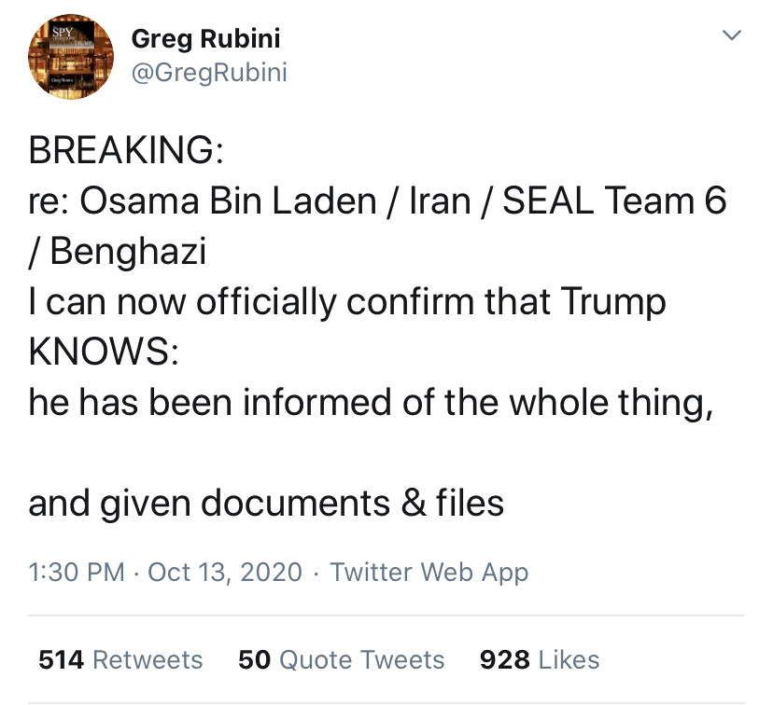Click the 1:30 PM timestamp
This screenshot has height=705, width=773.
point(77,572)
